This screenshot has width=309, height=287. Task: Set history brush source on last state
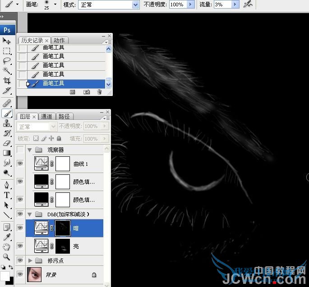point(23,84)
